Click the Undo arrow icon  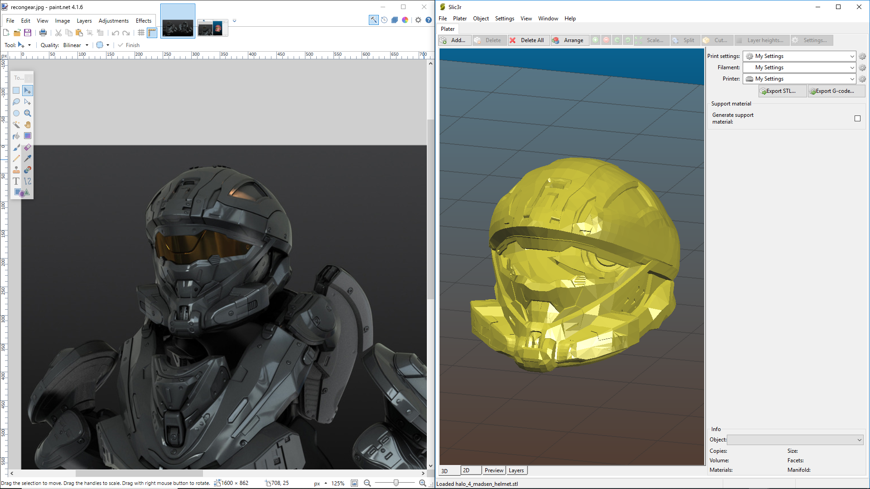tap(116, 33)
